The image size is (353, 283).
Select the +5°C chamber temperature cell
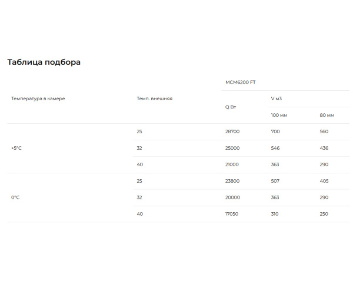click(x=16, y=148)
